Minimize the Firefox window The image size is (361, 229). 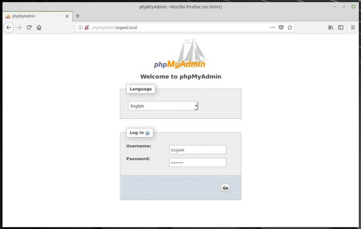335,7
